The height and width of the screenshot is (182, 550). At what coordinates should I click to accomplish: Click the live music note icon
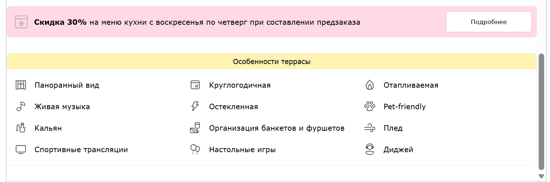pos(21,107)
